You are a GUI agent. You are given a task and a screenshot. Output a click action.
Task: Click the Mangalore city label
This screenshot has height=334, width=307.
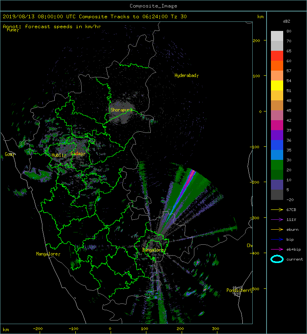point(47,254)
